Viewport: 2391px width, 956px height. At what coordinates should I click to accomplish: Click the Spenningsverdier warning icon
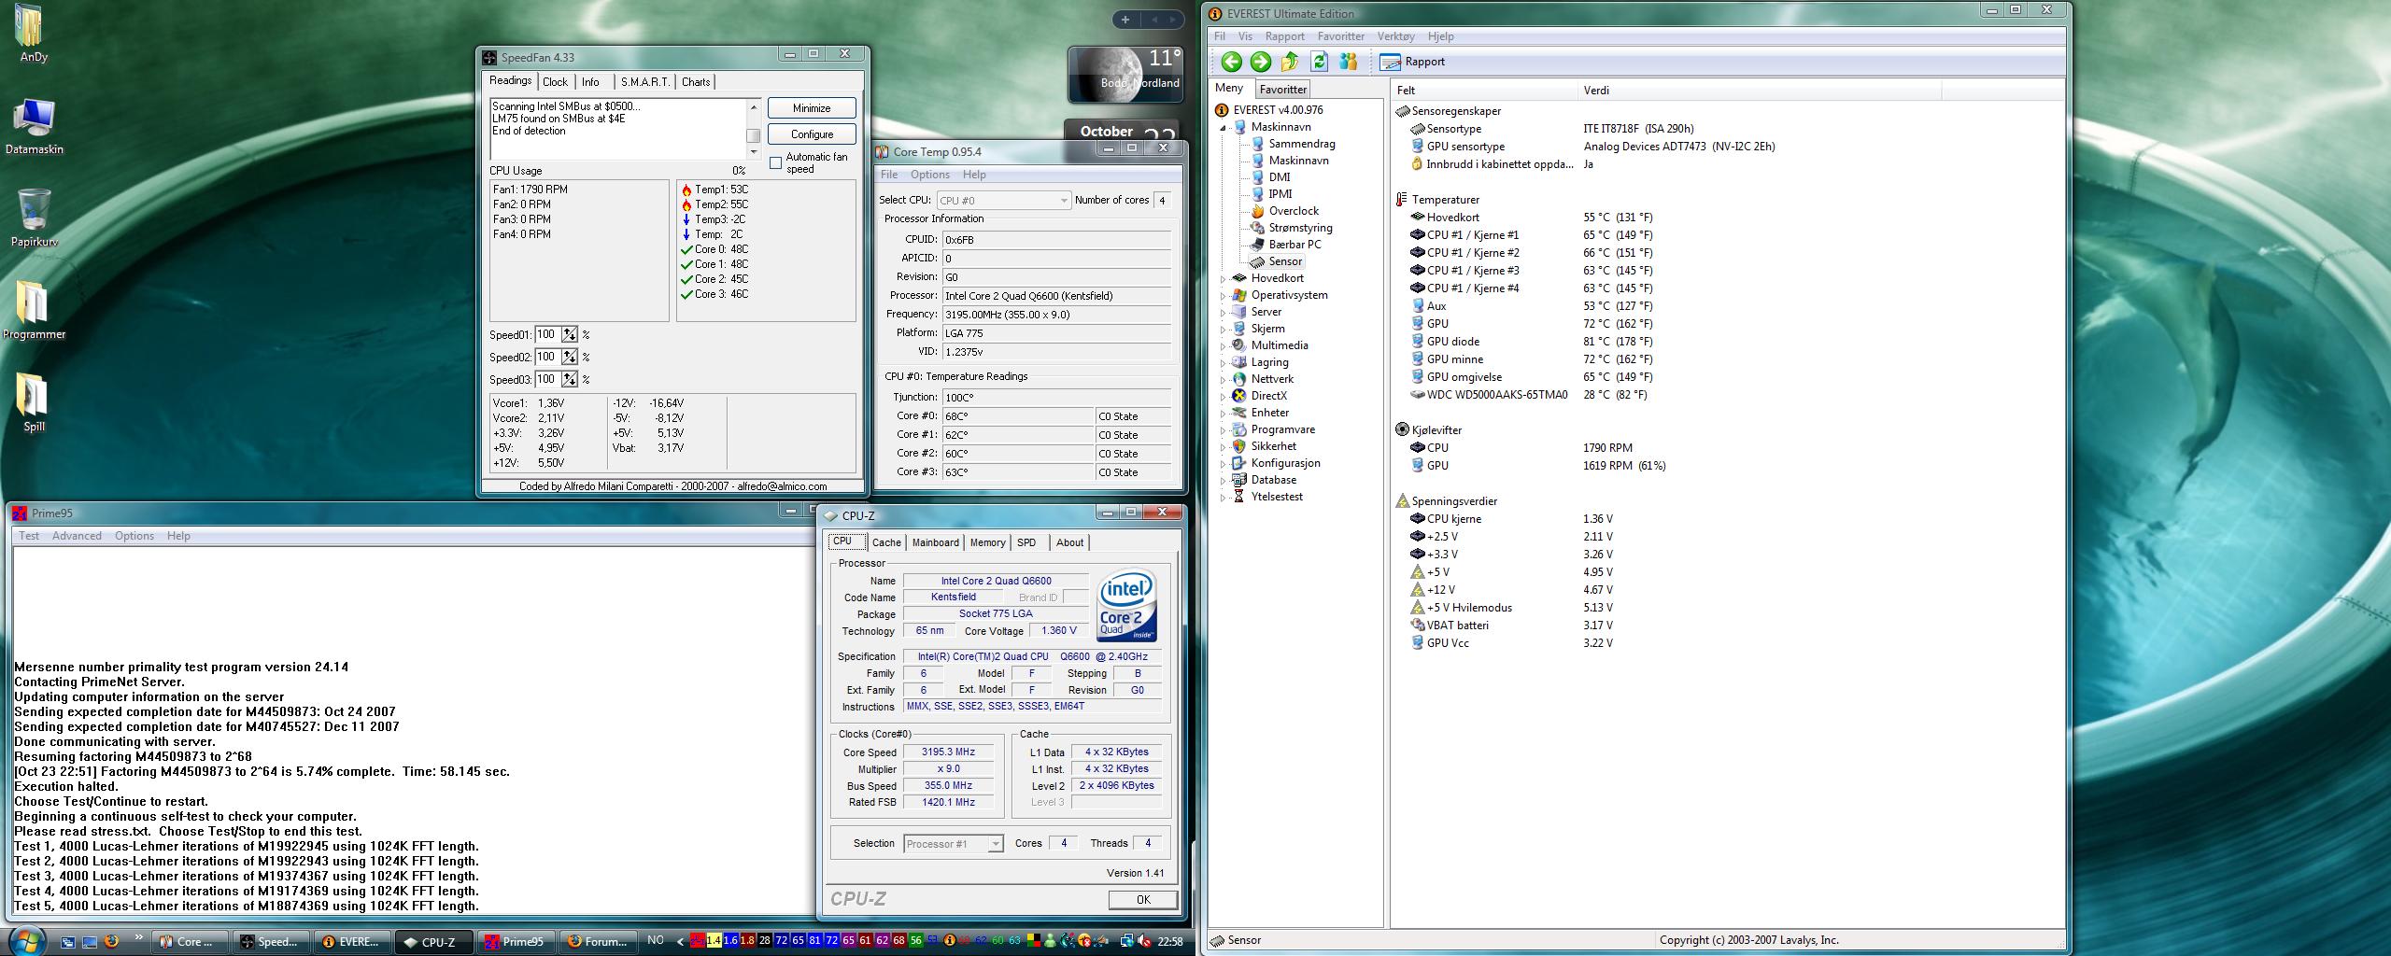1402,501
